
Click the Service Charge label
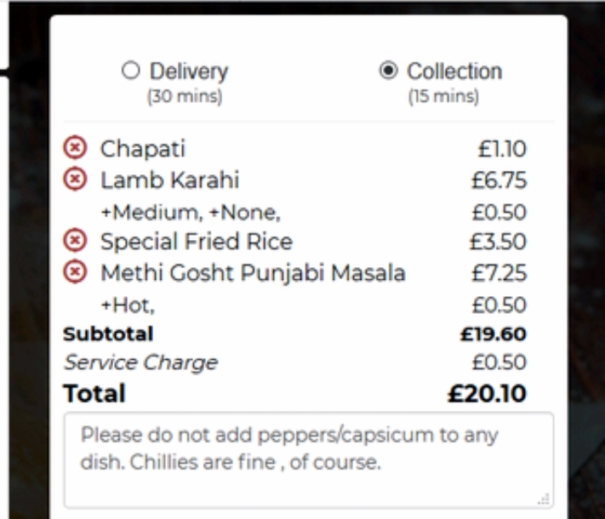click(x=140, y=362)
